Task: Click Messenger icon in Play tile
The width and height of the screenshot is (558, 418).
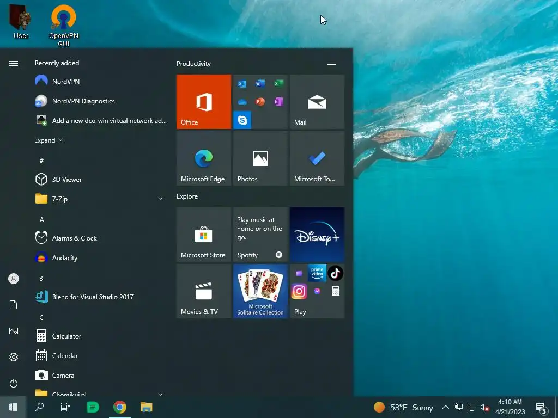Action: [x=317, y=291]
